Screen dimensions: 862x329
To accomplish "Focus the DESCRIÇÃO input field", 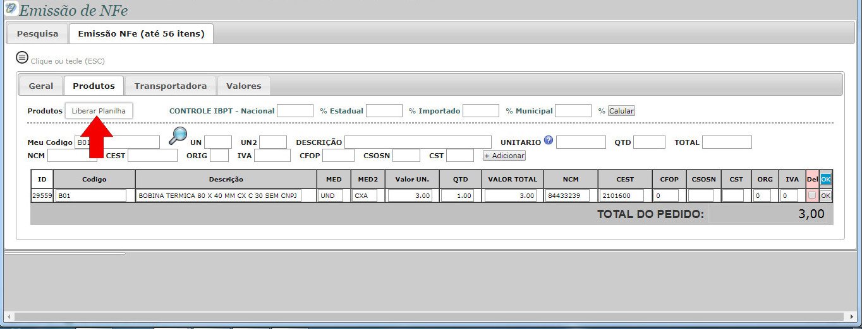I will pyautogui.click(x=418, y=142).
